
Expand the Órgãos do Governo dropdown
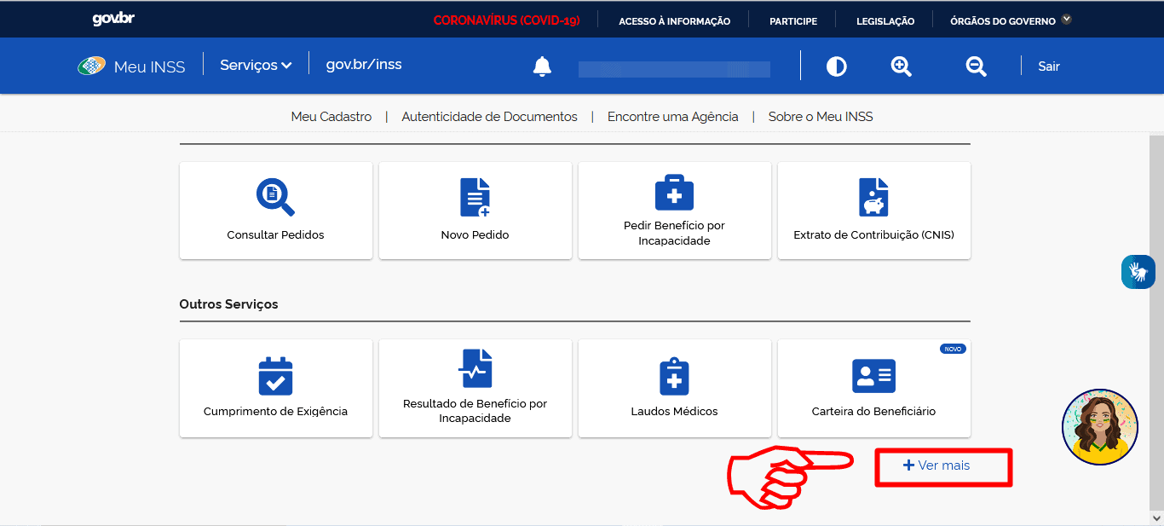pyautogui.click(x=1011, y=20)
